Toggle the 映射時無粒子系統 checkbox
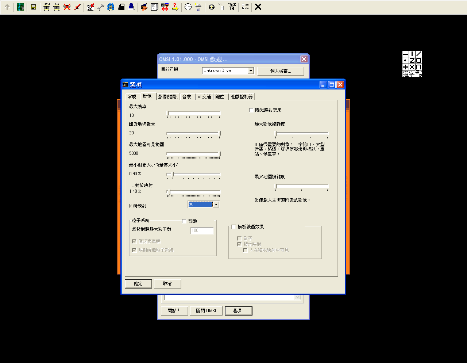Screen dimensions: 467x363 click(134, 250)
